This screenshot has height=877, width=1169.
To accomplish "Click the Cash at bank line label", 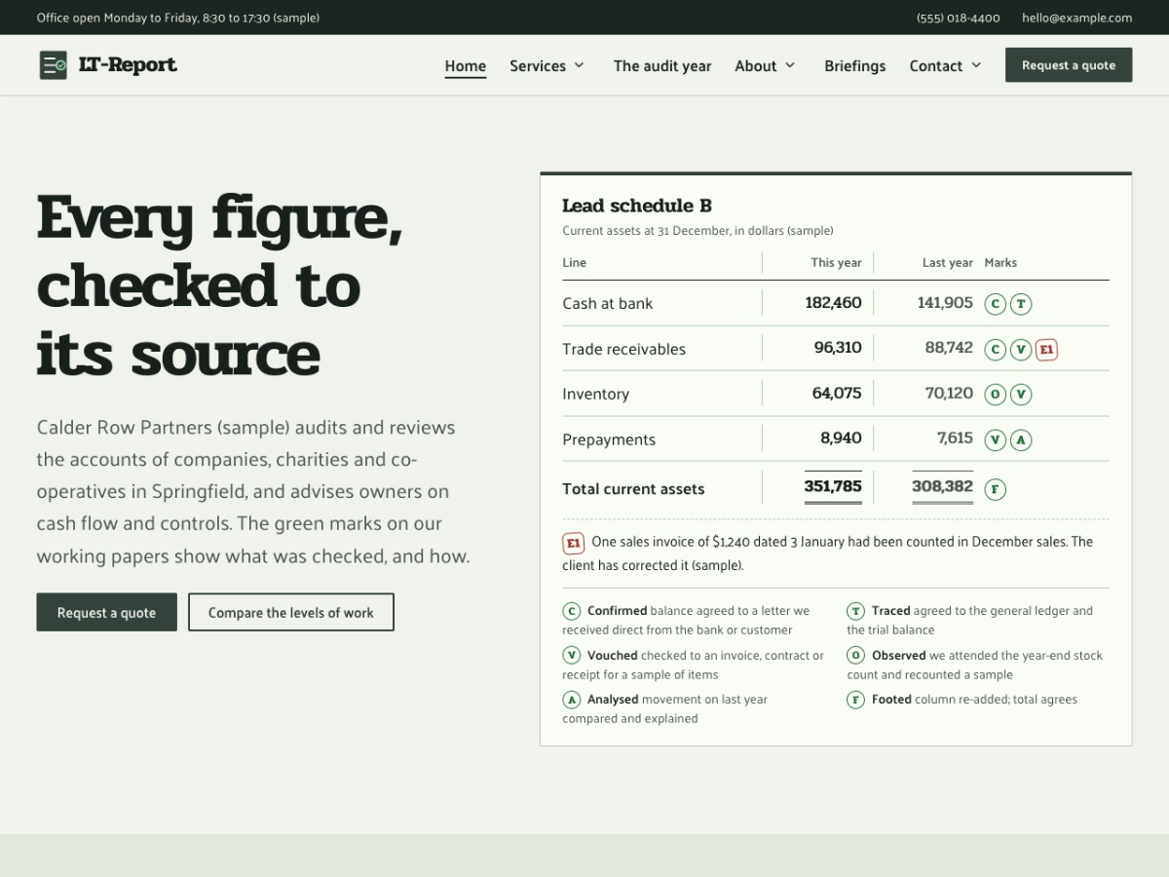I will (608, 304).
